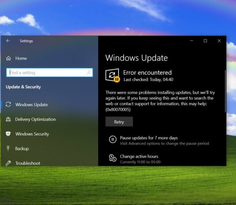The width and height of the screenshot is (236, 205).
Task: Click the search magnifier icon
Action: coord(89,72)
